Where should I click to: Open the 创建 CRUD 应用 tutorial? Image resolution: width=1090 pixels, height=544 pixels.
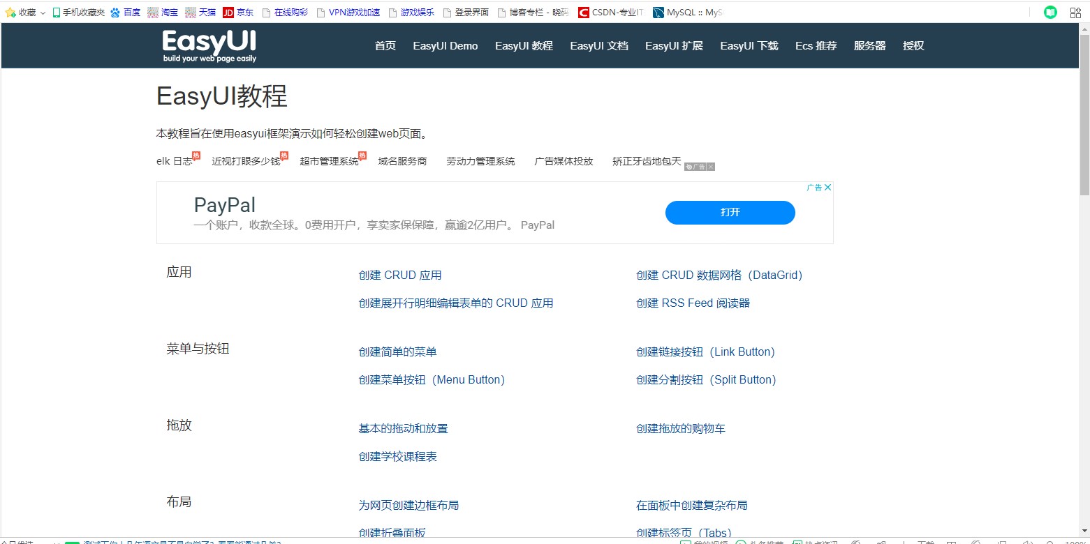click(x=400, y=275)
